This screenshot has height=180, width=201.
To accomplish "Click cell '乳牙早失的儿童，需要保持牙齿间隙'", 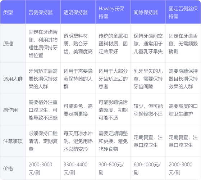I will click(x=148, y=78).
